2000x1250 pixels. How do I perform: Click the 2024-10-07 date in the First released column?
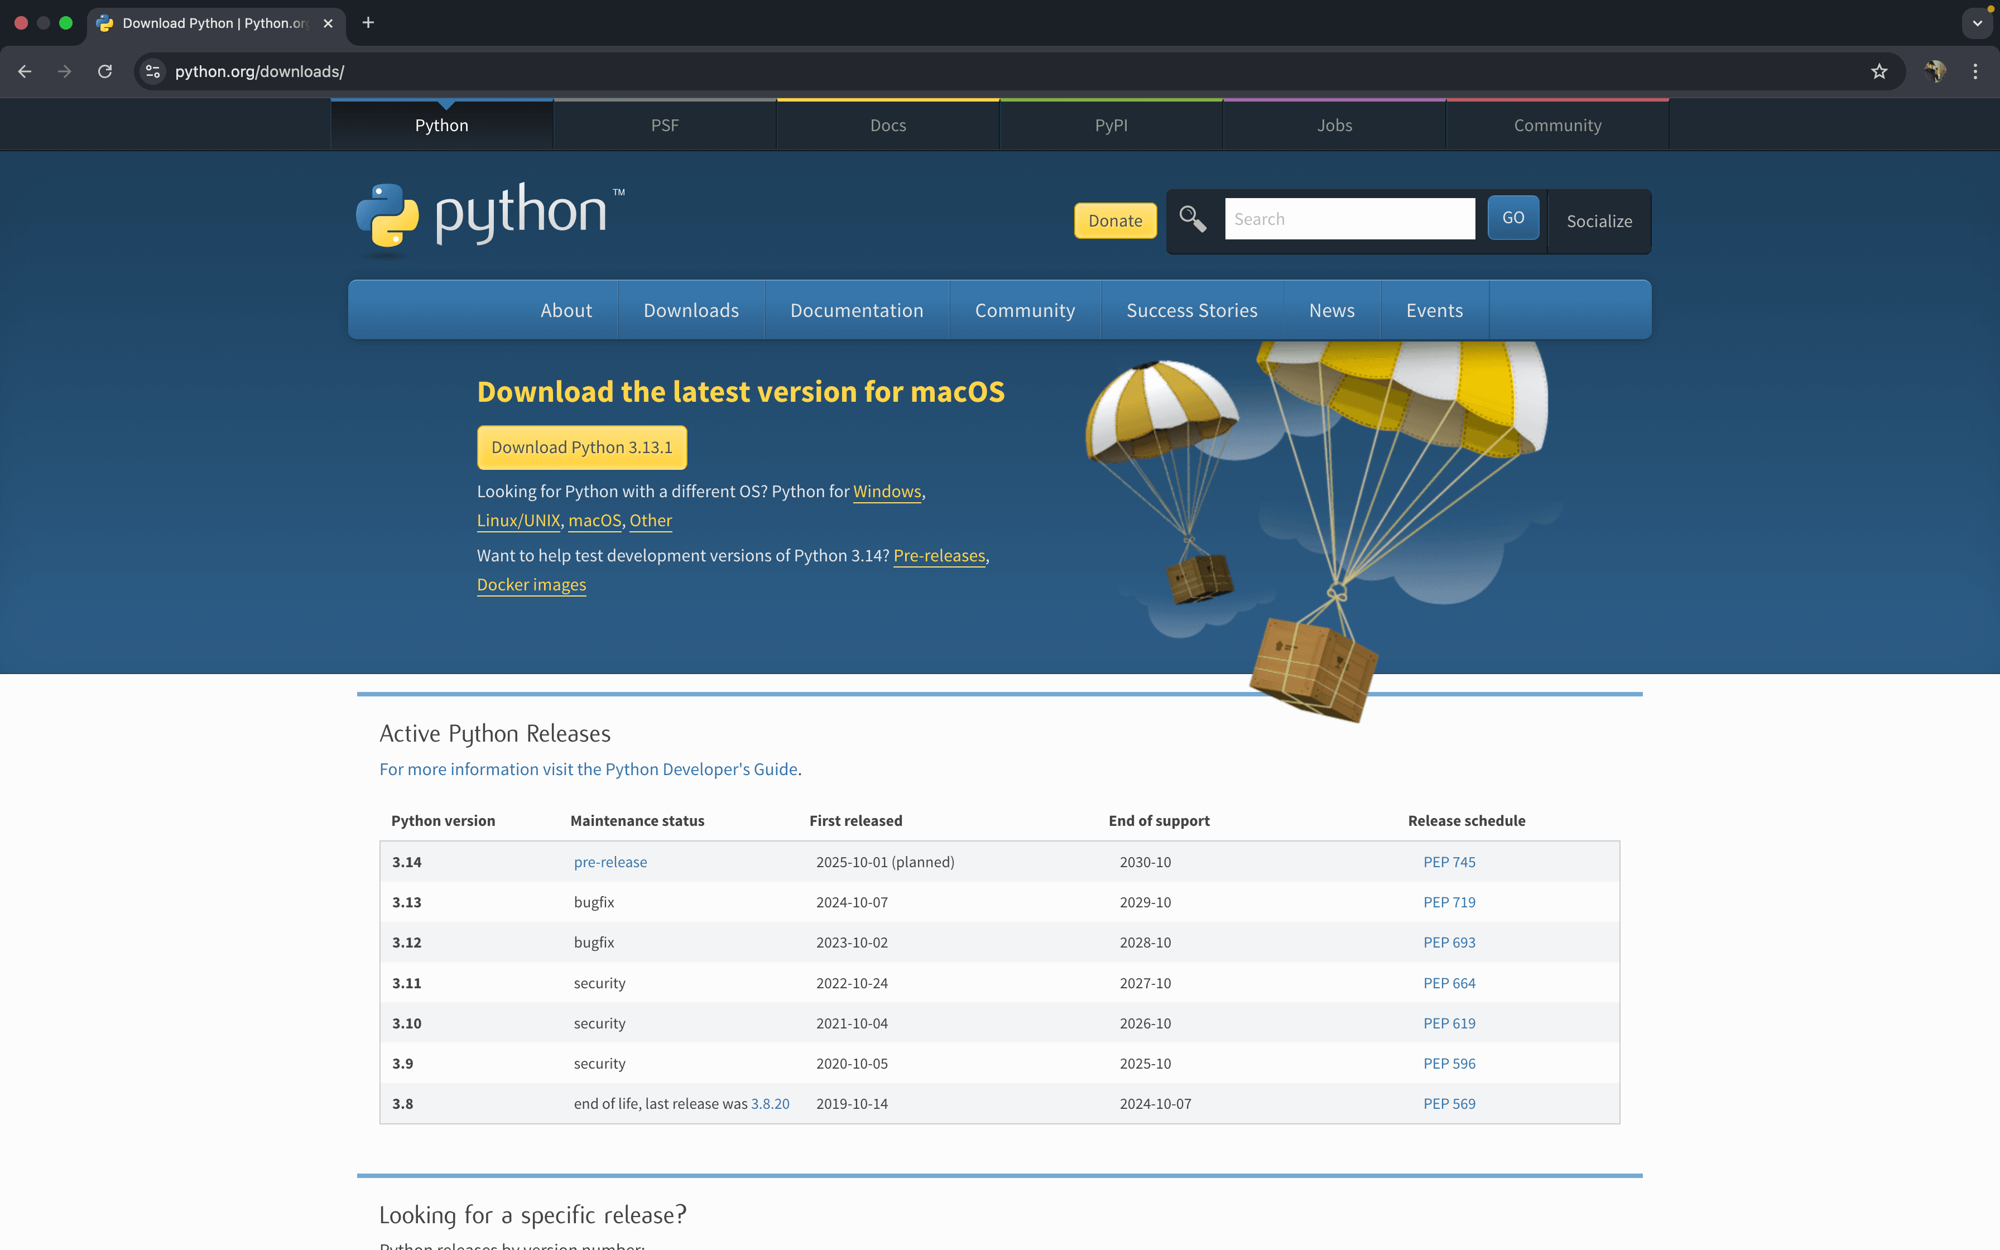click(852, 902)
